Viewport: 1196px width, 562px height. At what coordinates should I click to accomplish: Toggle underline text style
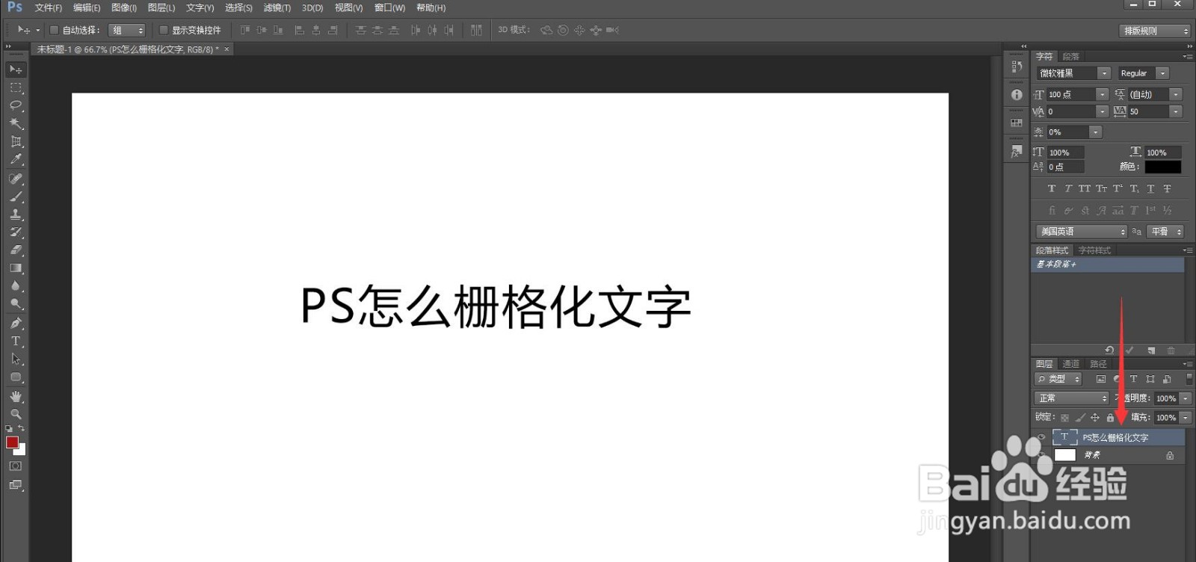1150,189
